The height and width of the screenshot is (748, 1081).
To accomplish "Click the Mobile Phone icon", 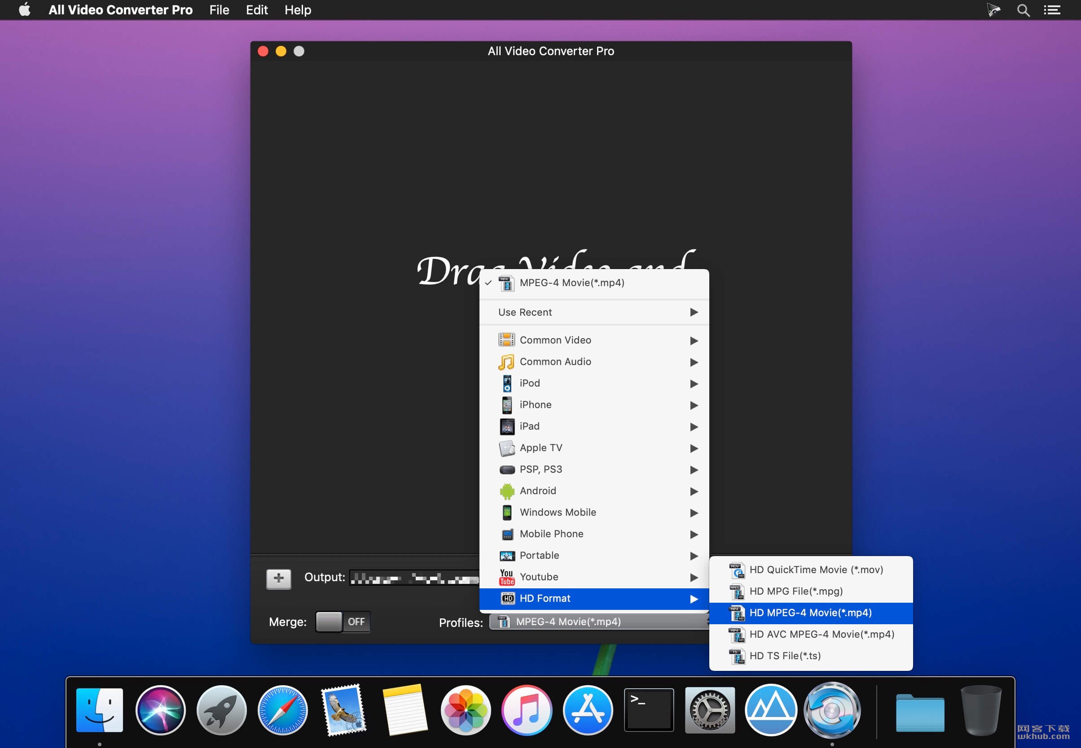I will tap(507, 534).
